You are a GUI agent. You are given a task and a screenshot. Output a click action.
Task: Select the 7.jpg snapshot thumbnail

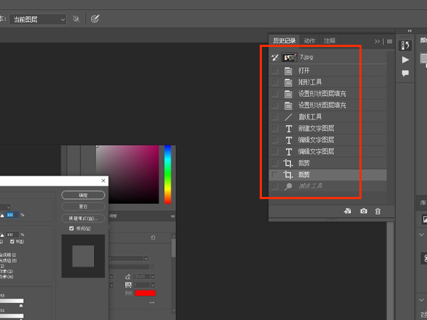pyautogui.click(x=289, y=58)
